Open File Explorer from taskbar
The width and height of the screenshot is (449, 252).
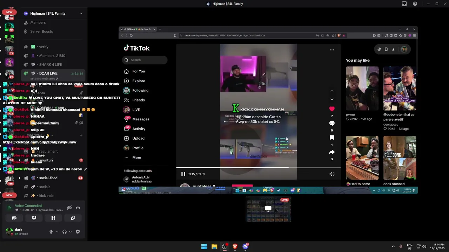tap(214, 246)
